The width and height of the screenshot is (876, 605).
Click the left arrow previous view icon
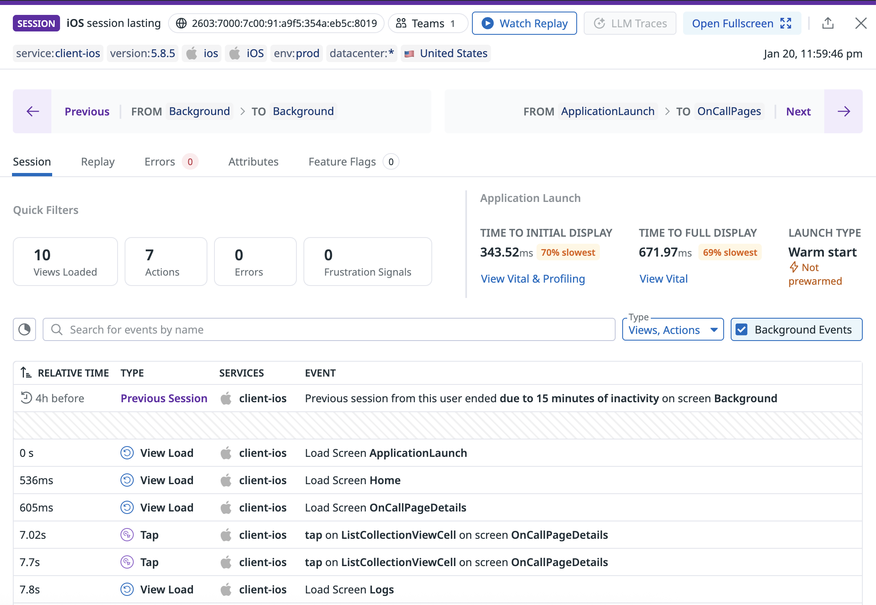32,111
